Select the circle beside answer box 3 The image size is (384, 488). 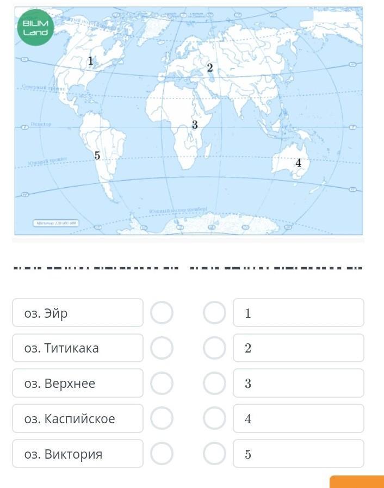click(214, 383)
